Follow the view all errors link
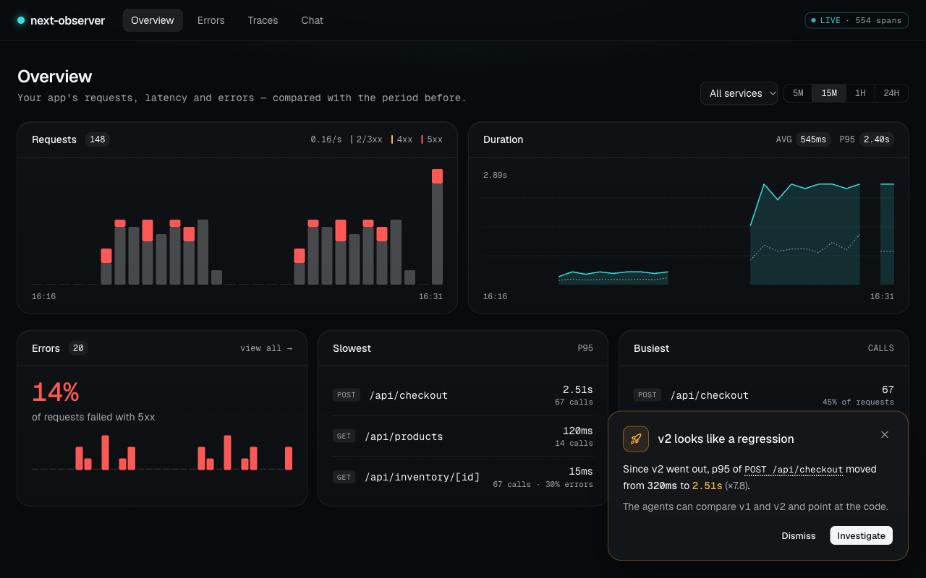 click(266, 348)
